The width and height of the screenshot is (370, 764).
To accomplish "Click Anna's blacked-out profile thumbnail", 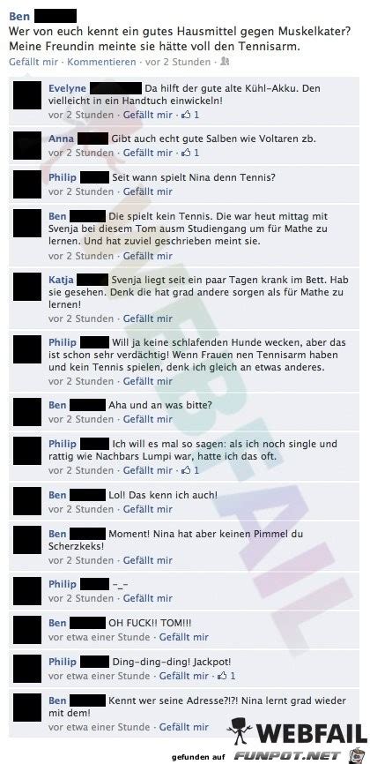I will point(27,146).
